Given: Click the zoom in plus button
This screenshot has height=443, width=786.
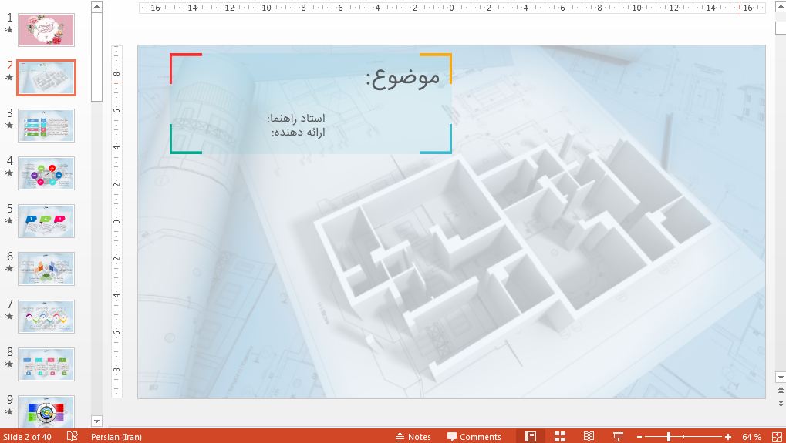Looking at the screenshot, I should pos(727,437).
